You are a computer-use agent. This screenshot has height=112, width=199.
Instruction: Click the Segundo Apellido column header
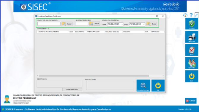click(113, 32)
